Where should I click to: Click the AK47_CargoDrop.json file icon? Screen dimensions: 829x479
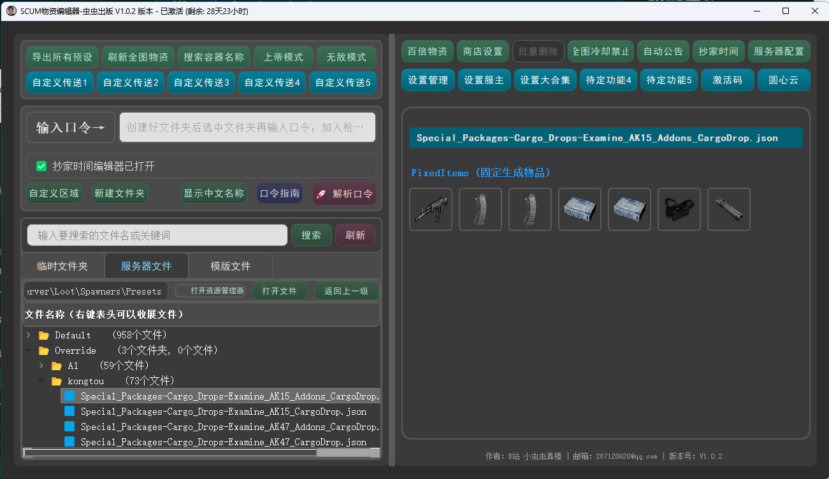pos(69,442)
